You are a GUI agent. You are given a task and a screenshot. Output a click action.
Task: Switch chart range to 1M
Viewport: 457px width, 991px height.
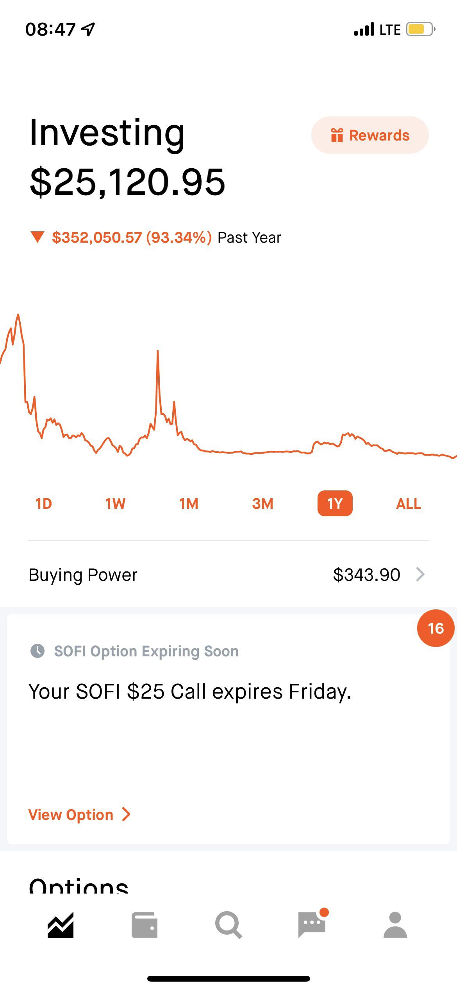pyautogui.click(x=189, y=503)
